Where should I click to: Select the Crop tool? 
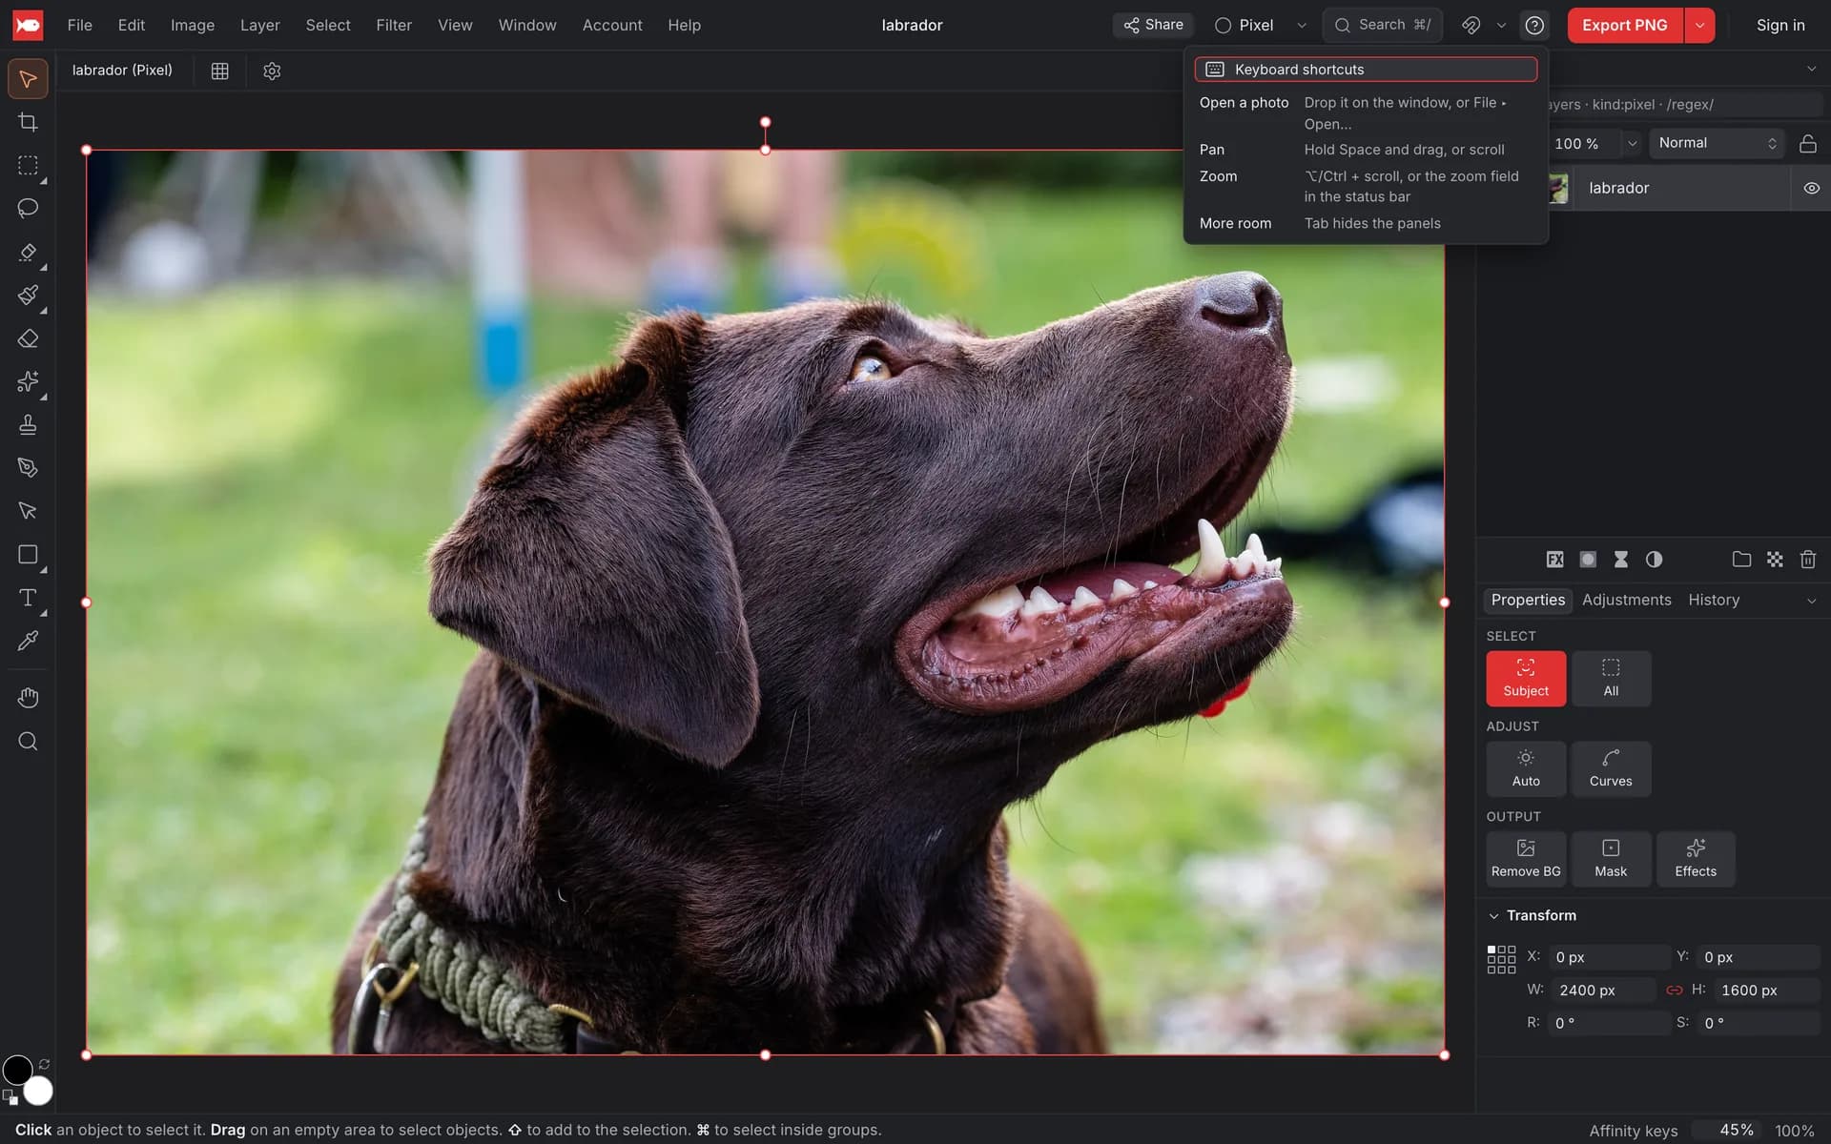28,122
